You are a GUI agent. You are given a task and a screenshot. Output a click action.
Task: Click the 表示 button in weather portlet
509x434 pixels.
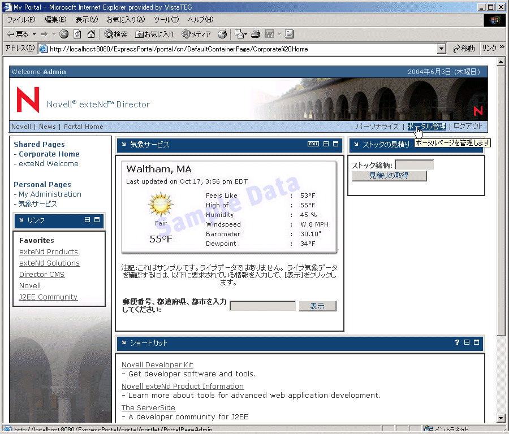click(317, 306)
